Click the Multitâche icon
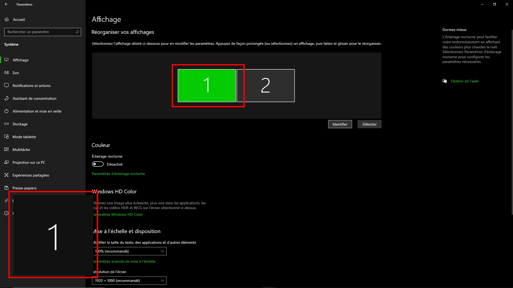Image resolution: width=513 pixels, height=288 pixels. (x=6, y=150)
